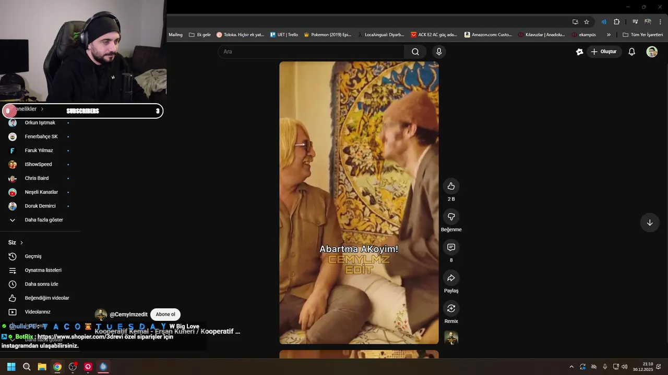Click the Shorts video player

coord(359,203)
